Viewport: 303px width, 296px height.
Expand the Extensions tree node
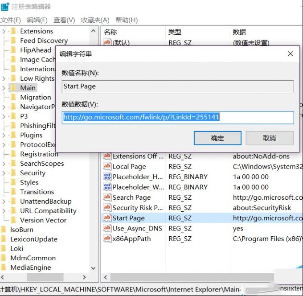(4, 31)
